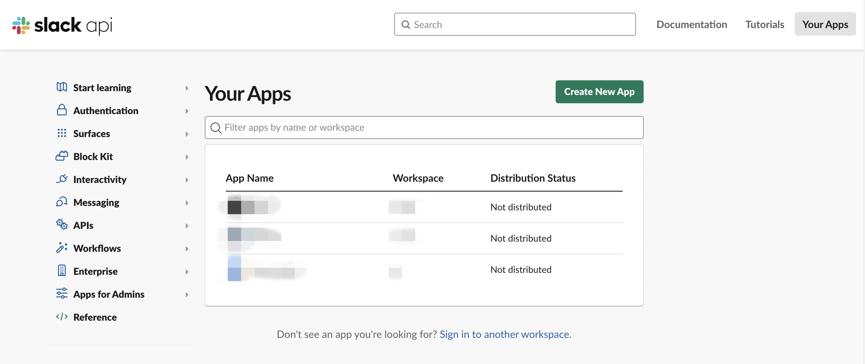Click the Block Kit brick icon
865x364 pixels.
coord(62,156)
